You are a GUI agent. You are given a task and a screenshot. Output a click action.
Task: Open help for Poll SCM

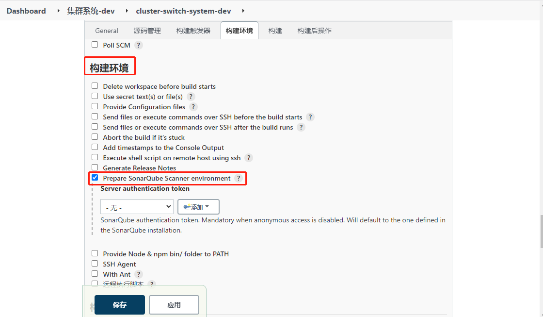pyautogui.click(x=138, y=45)
